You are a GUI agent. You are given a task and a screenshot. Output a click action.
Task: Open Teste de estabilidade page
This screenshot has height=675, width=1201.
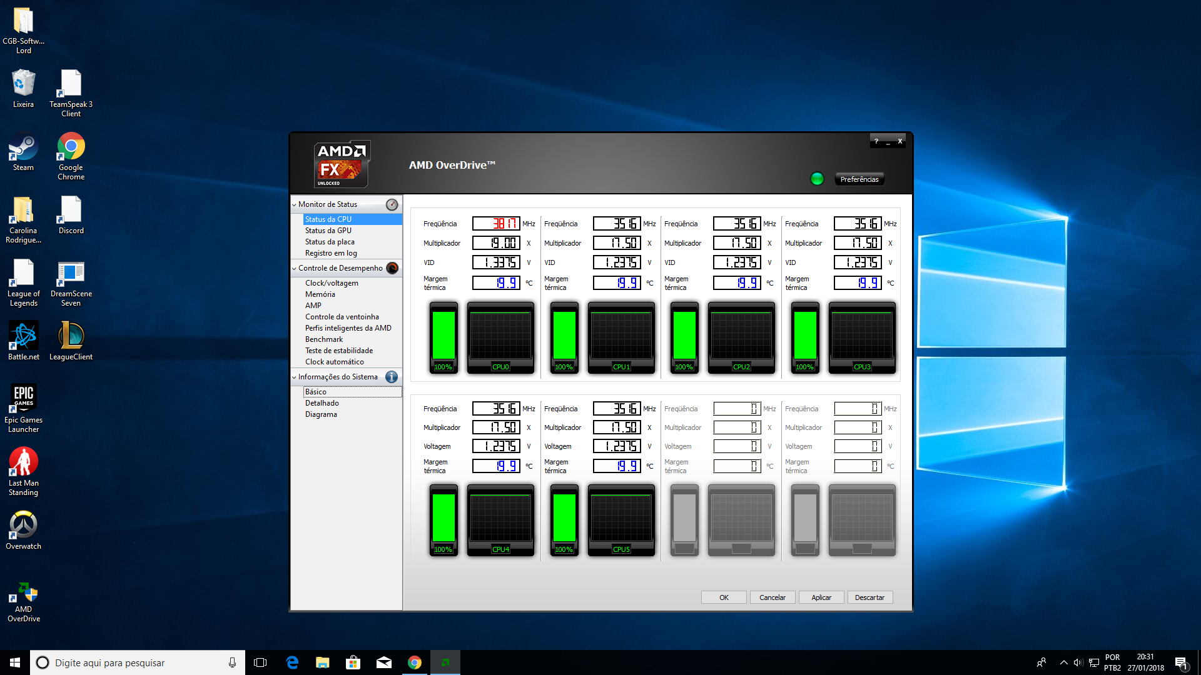(x=339, y=351)
